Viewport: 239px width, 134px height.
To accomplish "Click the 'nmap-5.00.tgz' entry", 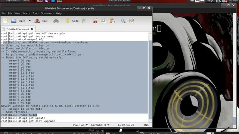I will coord(20,61).
